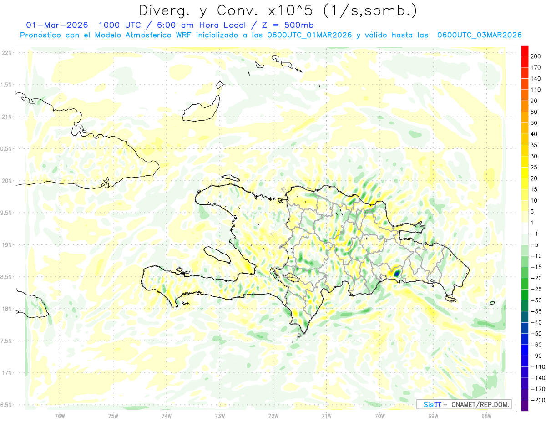The width and height of the screenshot is (546, 422).
Task: Click the dark blue convergence spot near 70W
Action: click(396, 273)
